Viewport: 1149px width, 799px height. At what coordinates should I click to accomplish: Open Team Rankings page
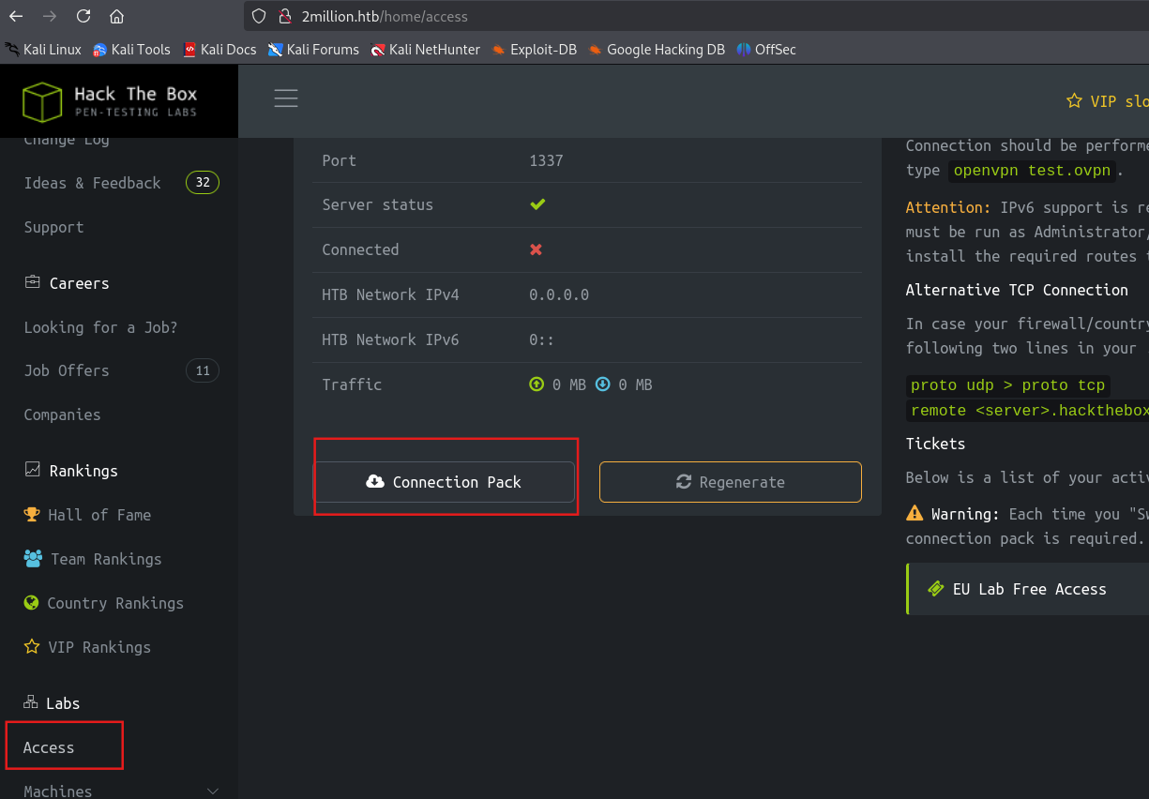pyautogui.click(x=106, y=559)
